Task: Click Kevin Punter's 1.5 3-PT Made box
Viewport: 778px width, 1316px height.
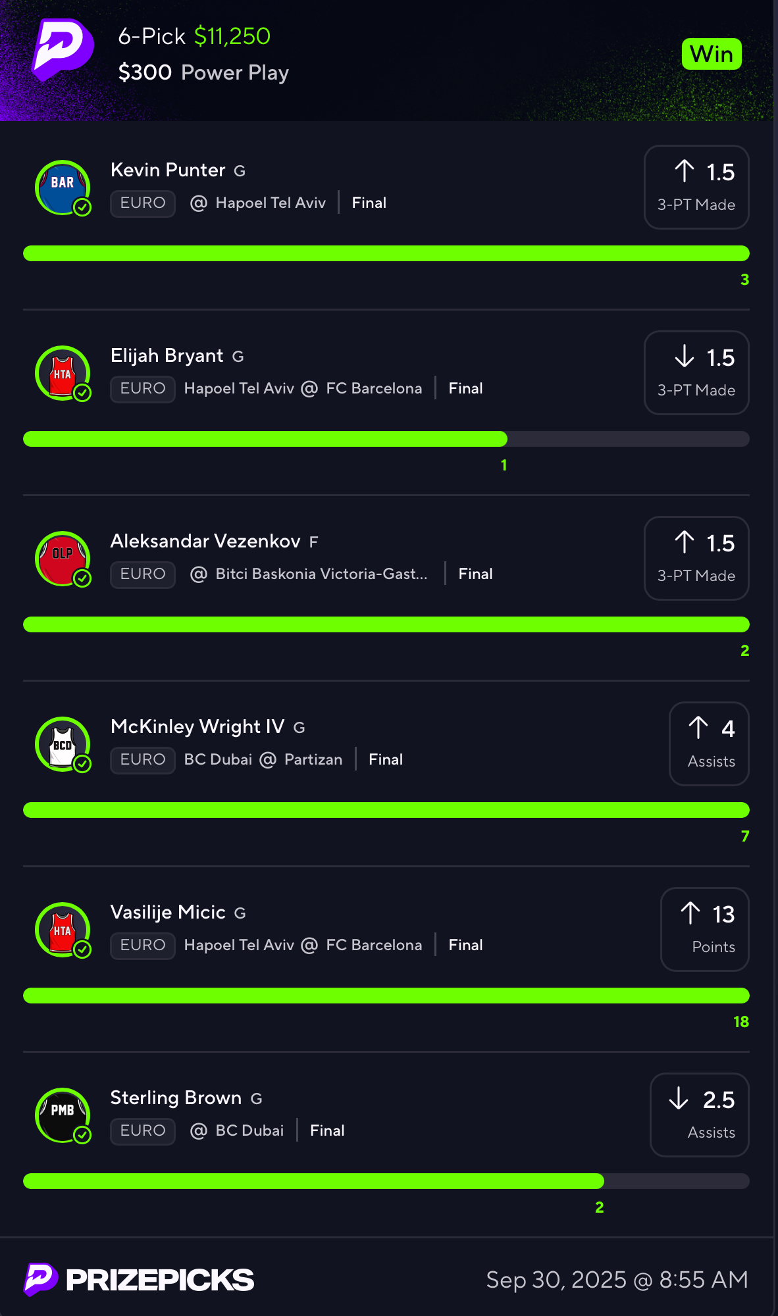Action: tap(696, 188)
